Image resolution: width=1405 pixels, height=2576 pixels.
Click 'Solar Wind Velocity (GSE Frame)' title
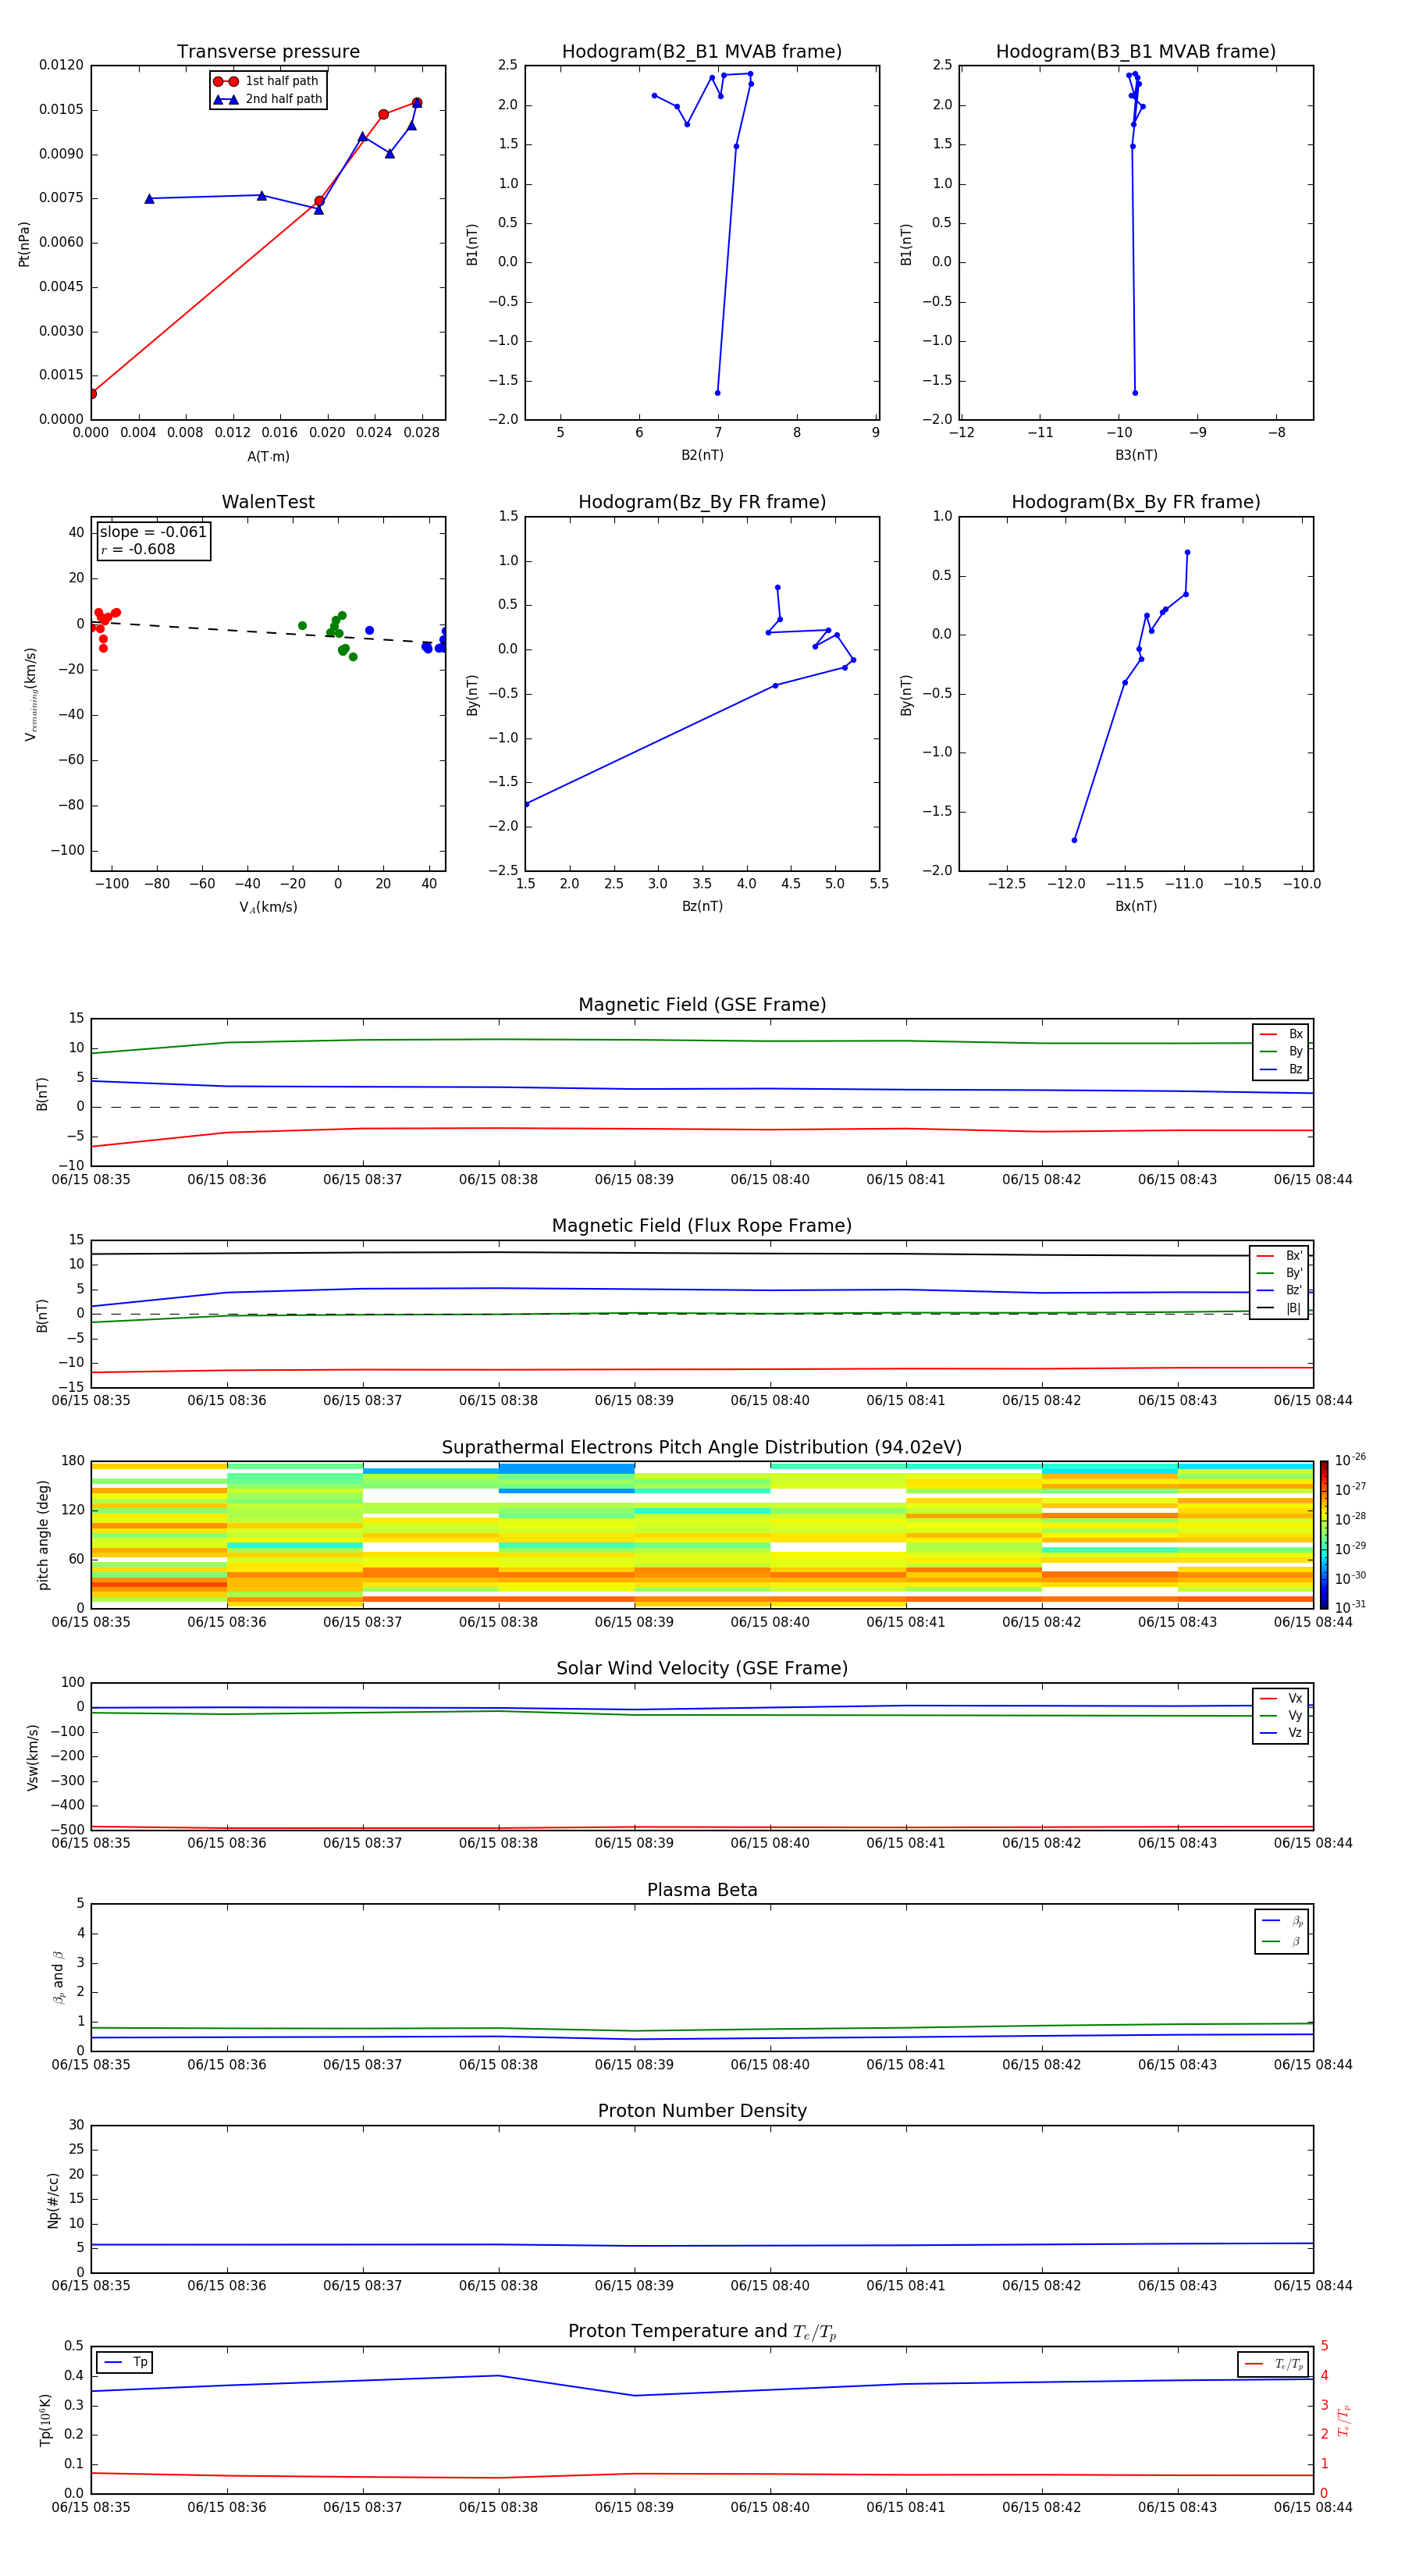tap(702, 1668)
